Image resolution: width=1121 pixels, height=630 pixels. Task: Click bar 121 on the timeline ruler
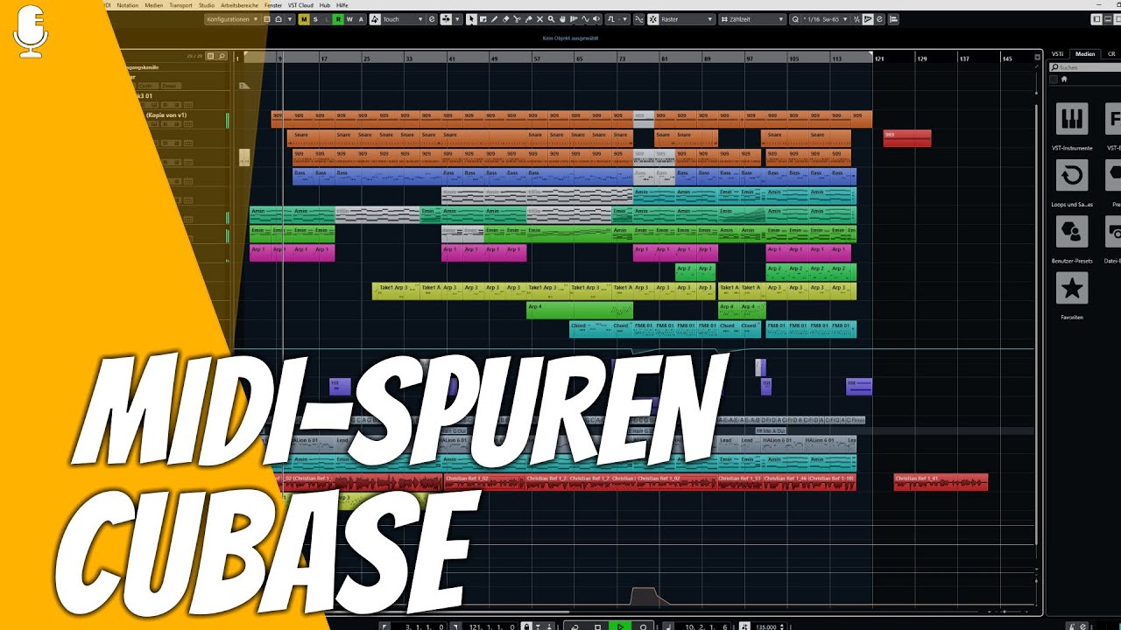pyautogui.click(x=879, y=59)
